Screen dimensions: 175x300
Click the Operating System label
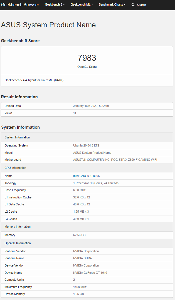[x=16, y=145]
